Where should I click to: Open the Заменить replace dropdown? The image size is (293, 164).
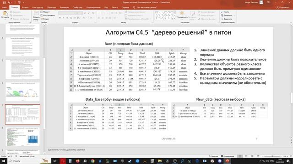tap(228, 15)
